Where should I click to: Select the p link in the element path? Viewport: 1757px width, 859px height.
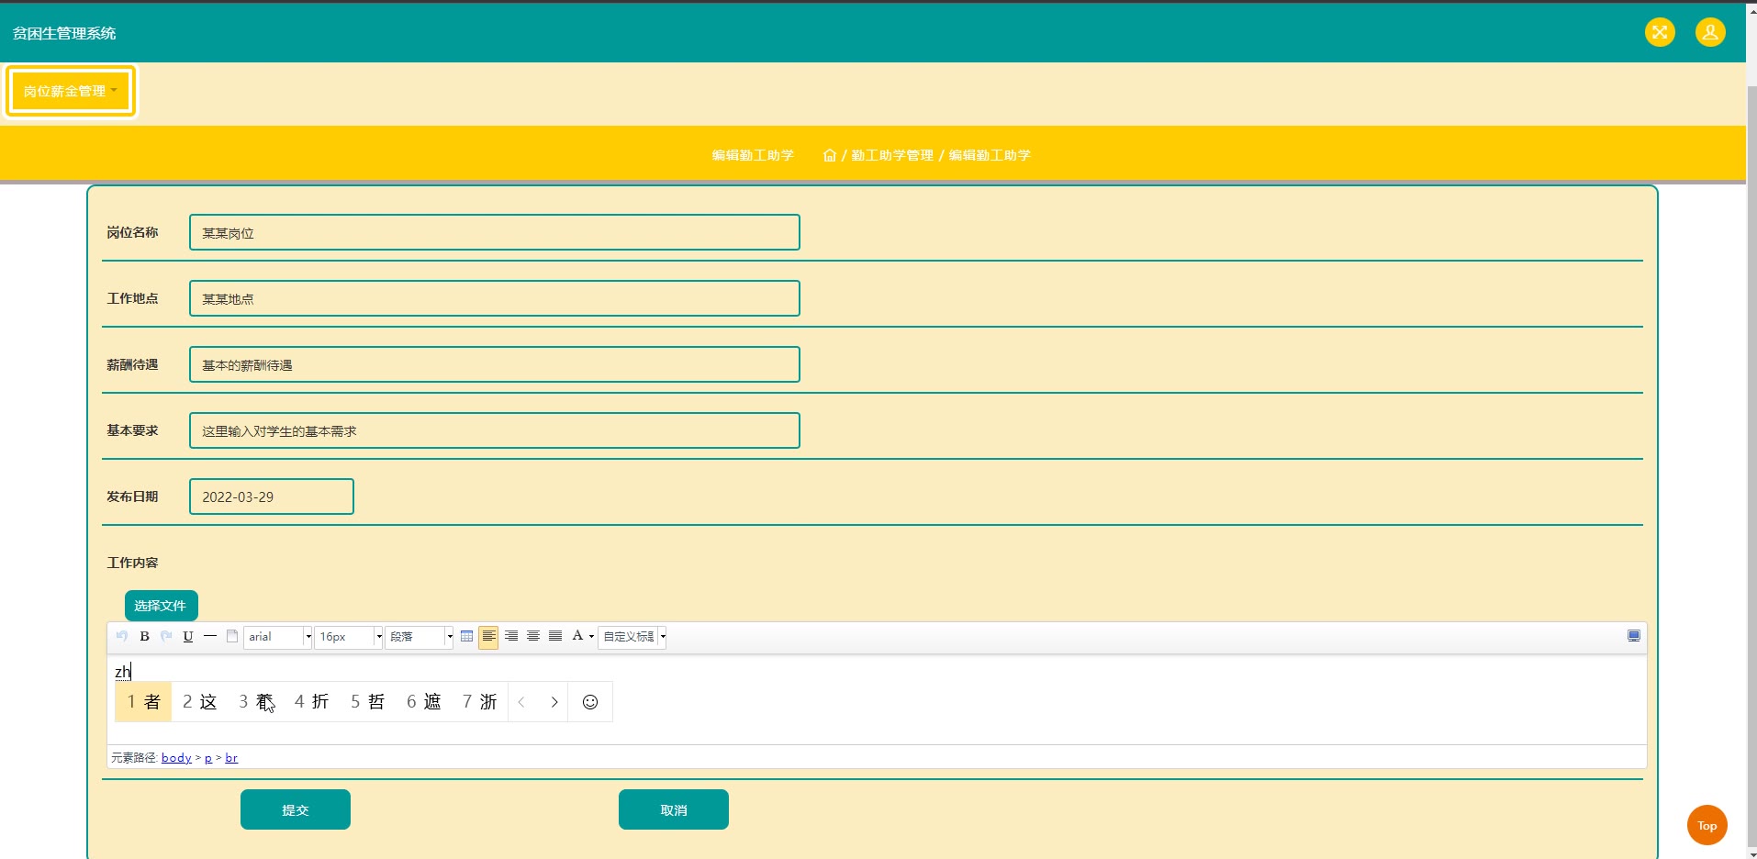click(x=208, y=758)
